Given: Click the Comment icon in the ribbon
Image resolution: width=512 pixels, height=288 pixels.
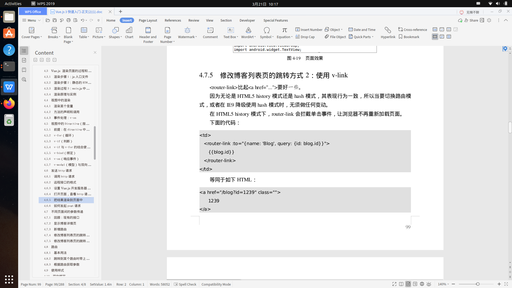Looking at the screenshot, I should 210,30.
